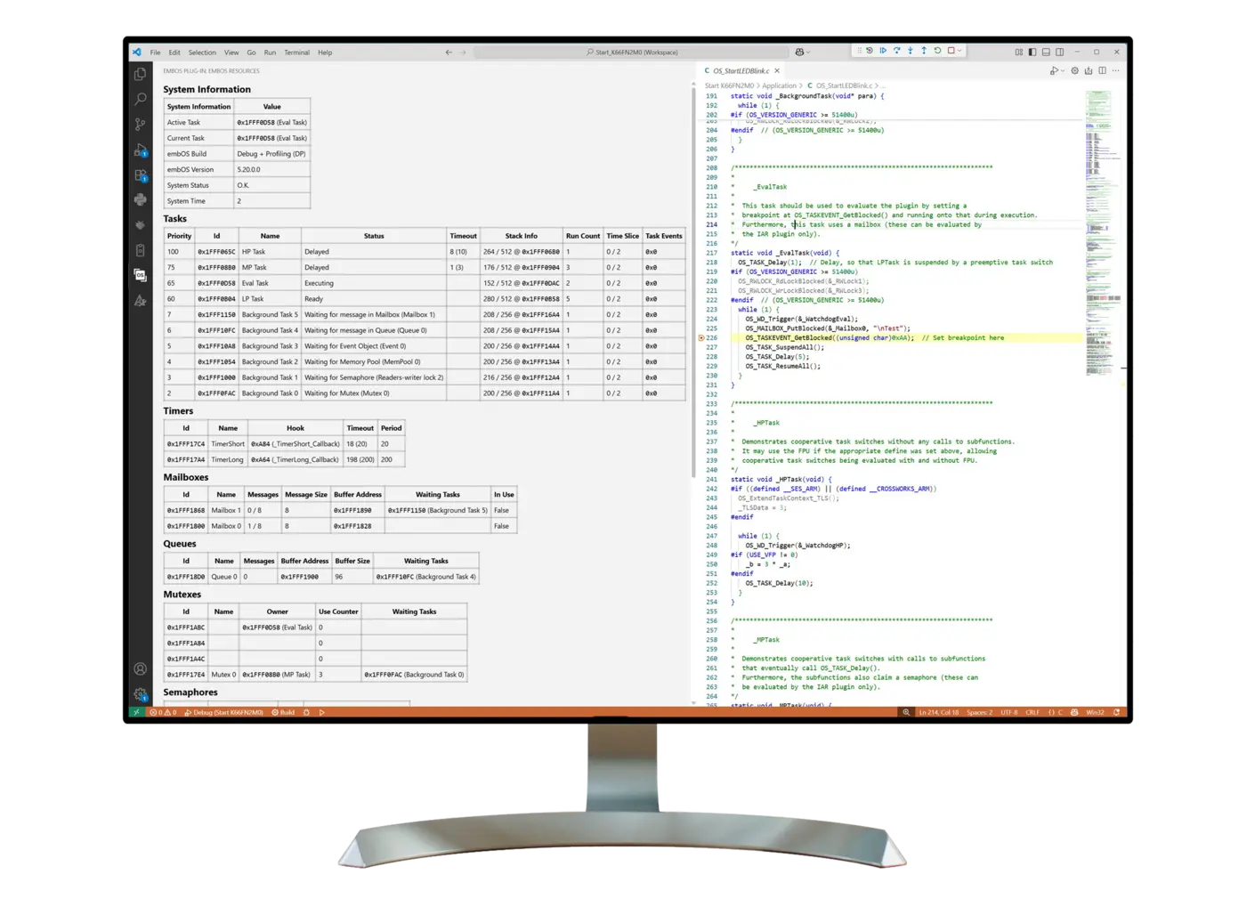Click Build in the status bar
Viewport: 1255px width, 907px height.
284,712
